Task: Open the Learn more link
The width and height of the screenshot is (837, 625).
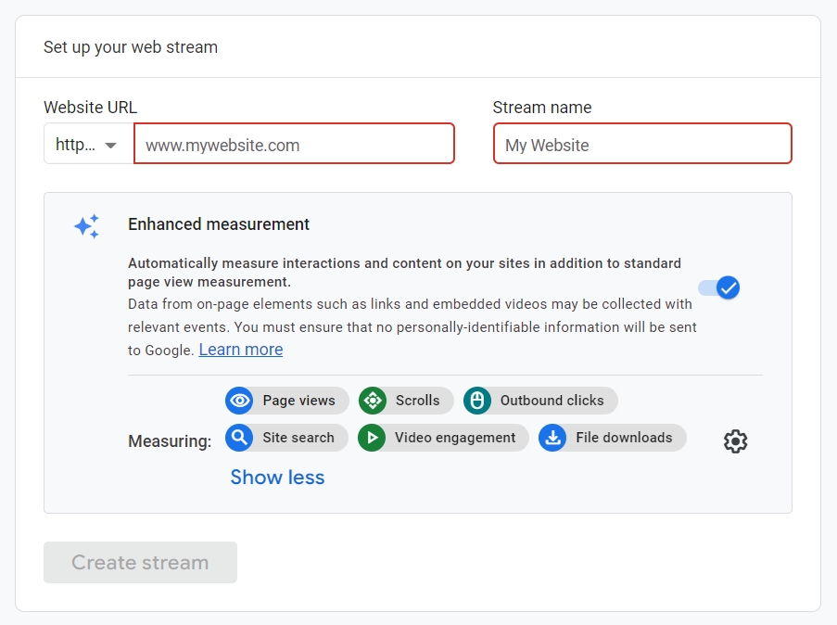Action: [241, 350]
